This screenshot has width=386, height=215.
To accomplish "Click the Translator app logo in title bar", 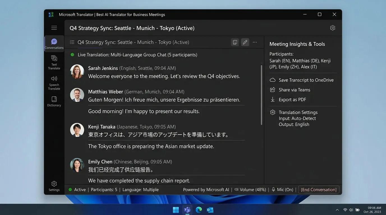I will [51, 15].
